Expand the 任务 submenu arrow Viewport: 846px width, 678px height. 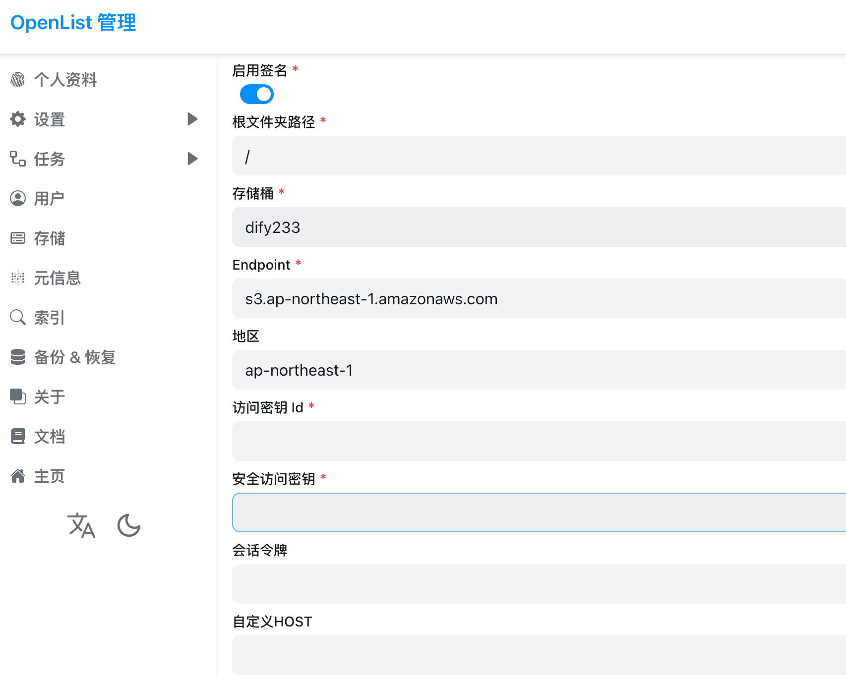click(193, 159)
